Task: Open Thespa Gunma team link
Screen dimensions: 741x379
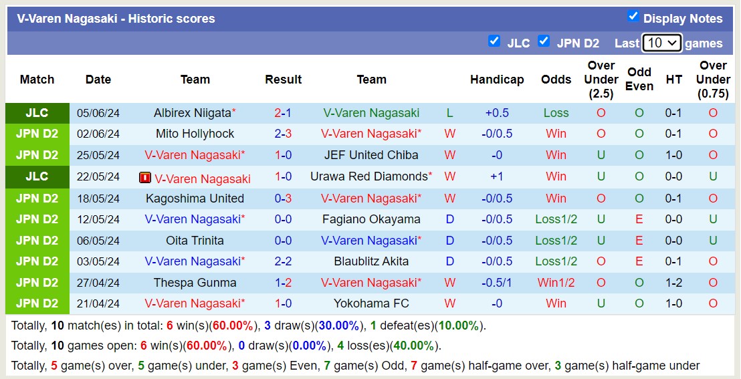Action: (195, 283)
